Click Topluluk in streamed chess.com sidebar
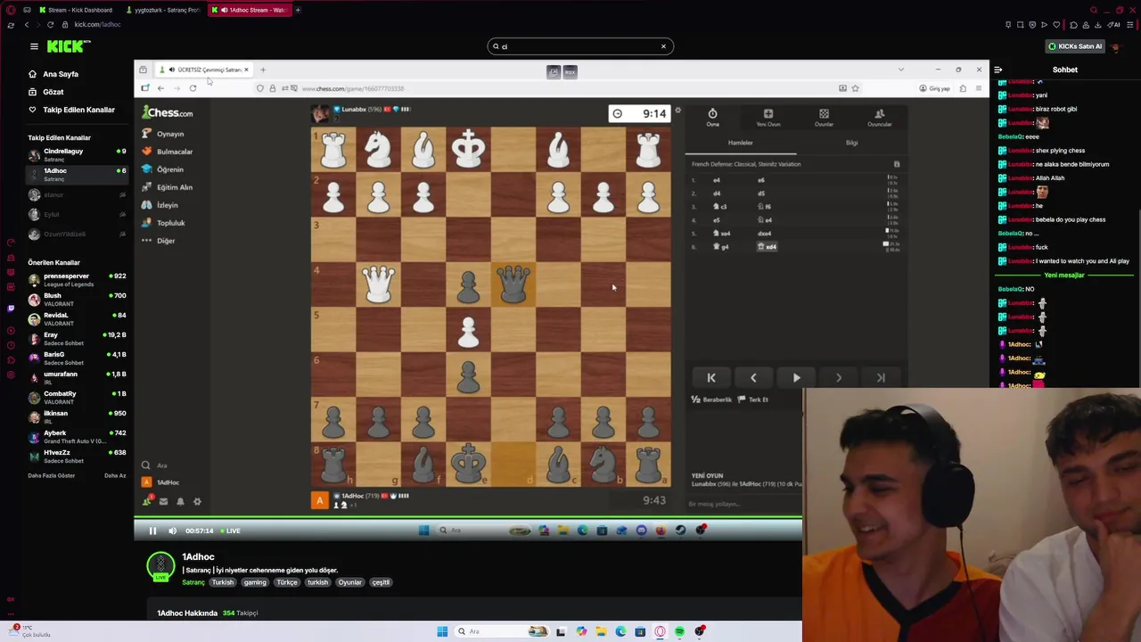 (164, 223)
